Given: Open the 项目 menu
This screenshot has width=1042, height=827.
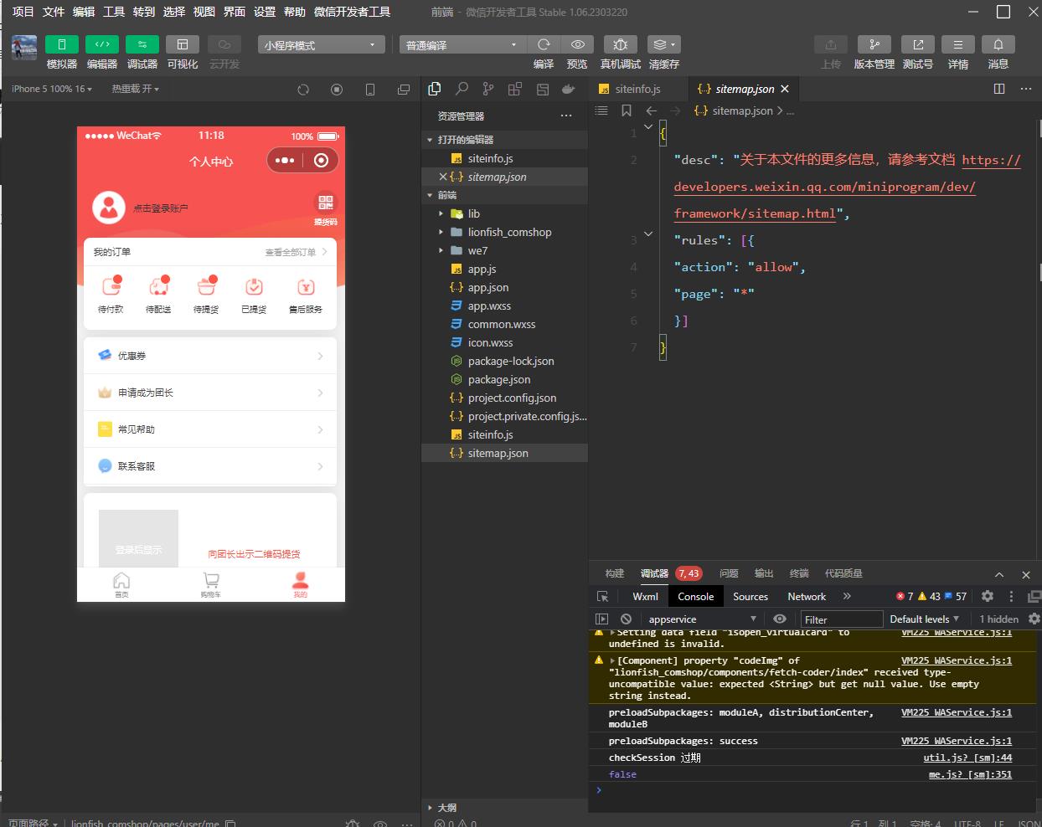Looking at the screenshot, I should click(23, 12).
